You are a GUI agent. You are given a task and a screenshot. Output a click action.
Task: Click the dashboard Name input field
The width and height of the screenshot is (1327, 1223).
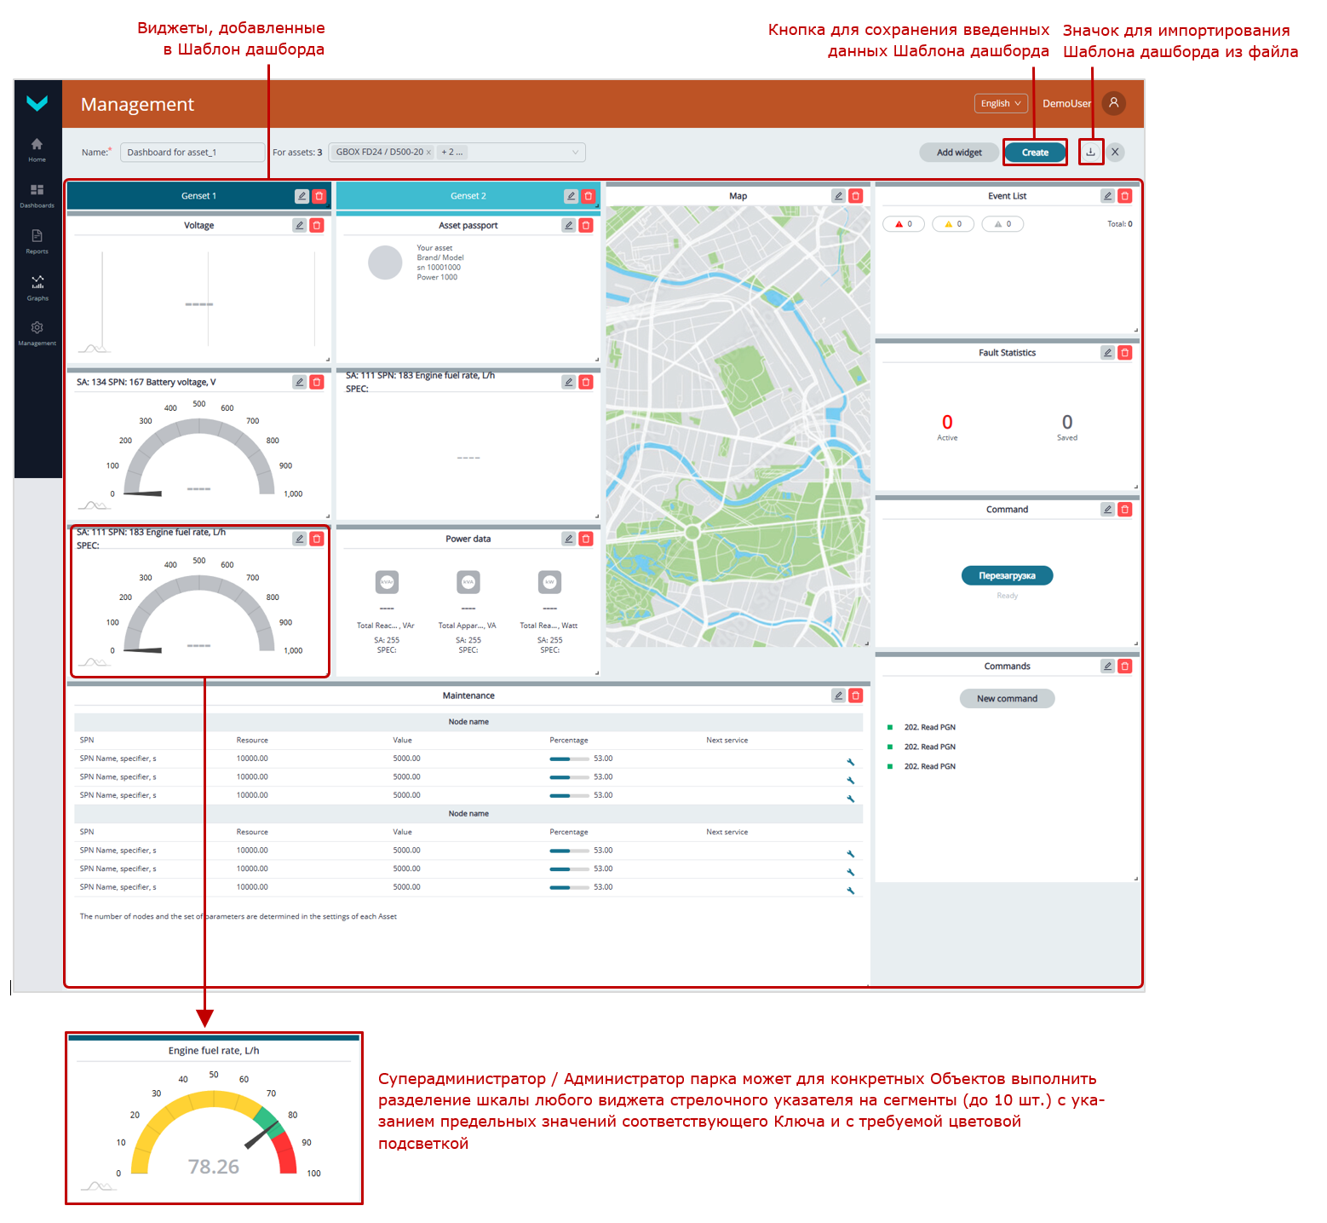pyautogui.click(x=192, y=153)
